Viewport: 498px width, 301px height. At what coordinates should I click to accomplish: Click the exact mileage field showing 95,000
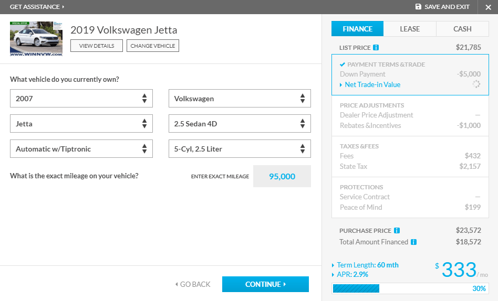click(282, 176)
